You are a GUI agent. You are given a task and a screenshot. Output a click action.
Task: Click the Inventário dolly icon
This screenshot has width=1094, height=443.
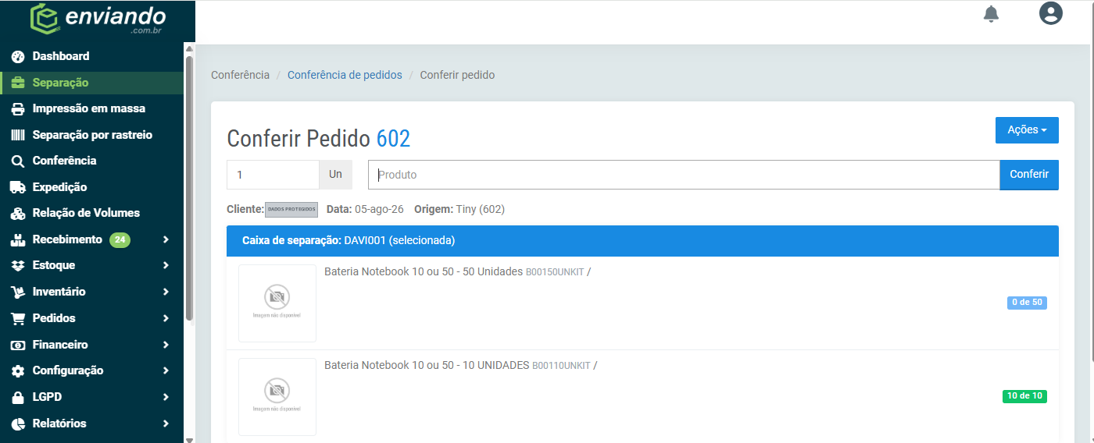click(18, 292)
